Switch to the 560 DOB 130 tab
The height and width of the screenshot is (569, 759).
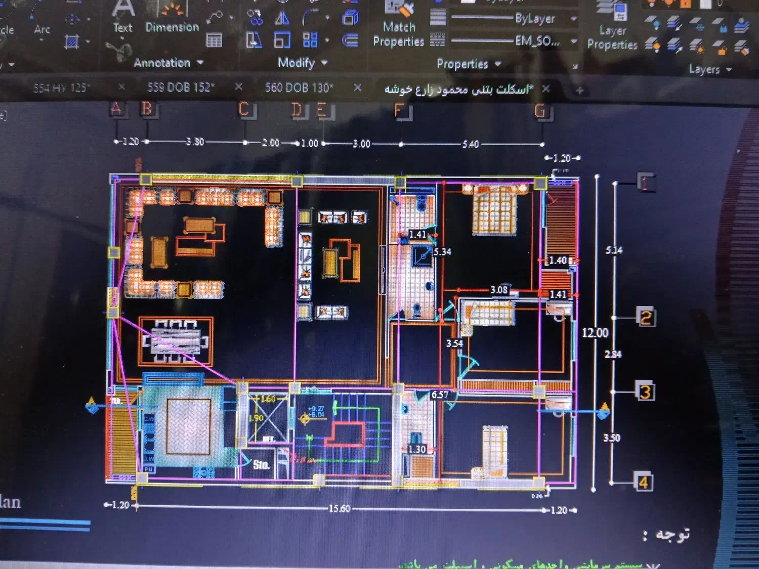click(299, 88)
